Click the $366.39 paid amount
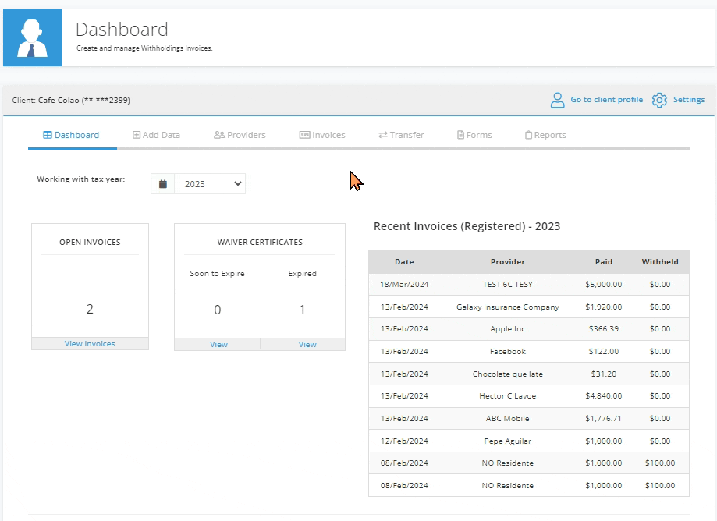Viewport: 717px width, 521px height. 604,329
